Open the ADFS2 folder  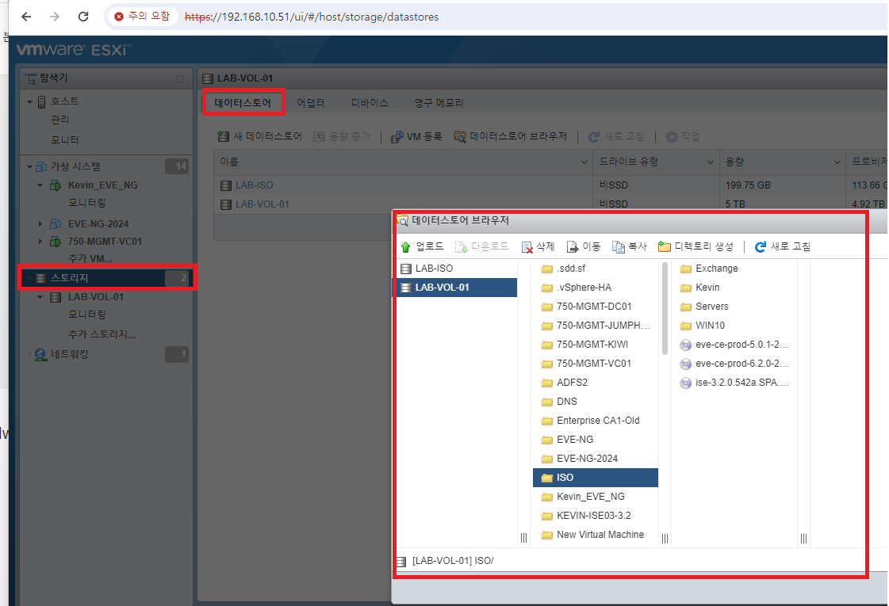pos(596,383)
